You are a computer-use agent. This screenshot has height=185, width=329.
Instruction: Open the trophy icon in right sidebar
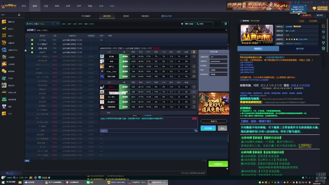323,43
